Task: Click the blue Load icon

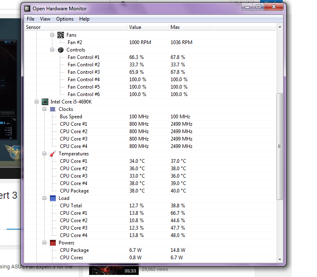Action: click(53, 198)
